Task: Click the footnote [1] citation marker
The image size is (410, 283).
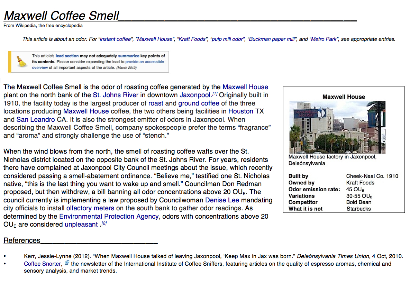Action: 215,94
